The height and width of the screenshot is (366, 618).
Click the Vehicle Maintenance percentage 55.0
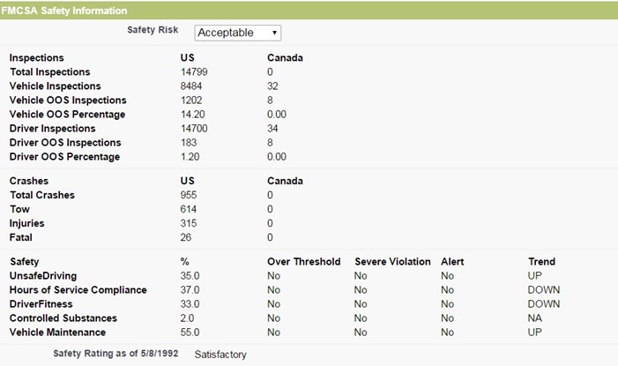pos(190,332)
